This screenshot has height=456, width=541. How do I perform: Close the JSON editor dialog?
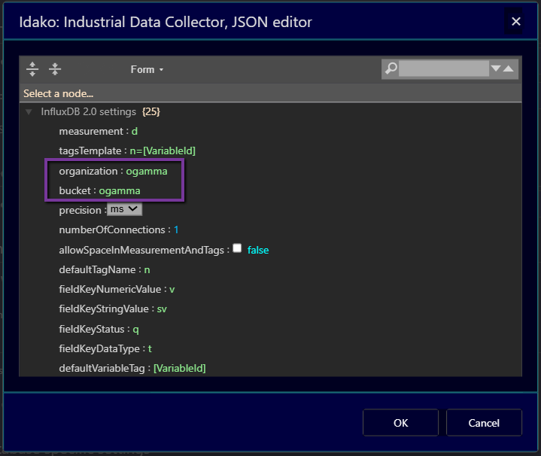(x=516, y=22)
